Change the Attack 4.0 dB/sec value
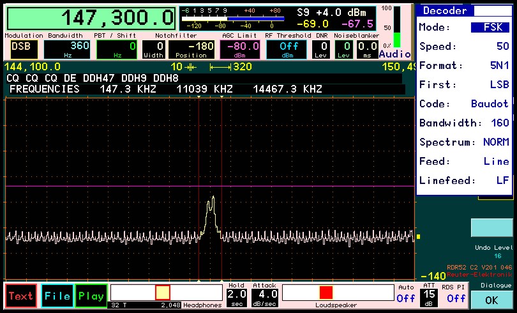 click(264, 298)
